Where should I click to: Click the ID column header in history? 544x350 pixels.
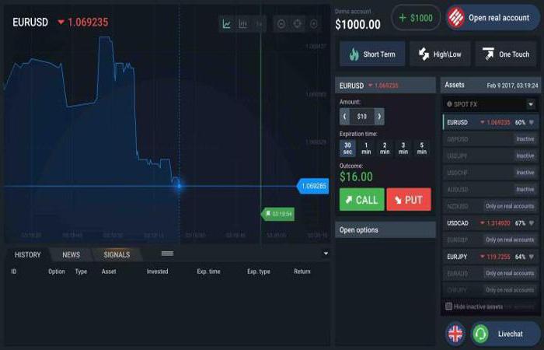(13, 271)
